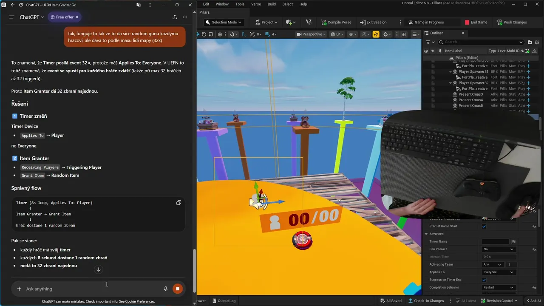The image size is (544, 306).
Task: Toggle Start at Game Start checkbox
Action: coord(484,226)
